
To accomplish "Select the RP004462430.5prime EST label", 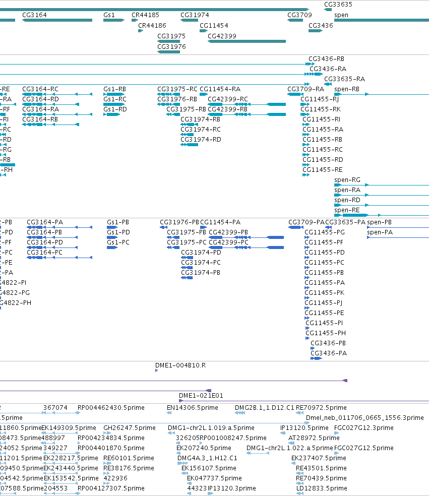I will point(111,408).
